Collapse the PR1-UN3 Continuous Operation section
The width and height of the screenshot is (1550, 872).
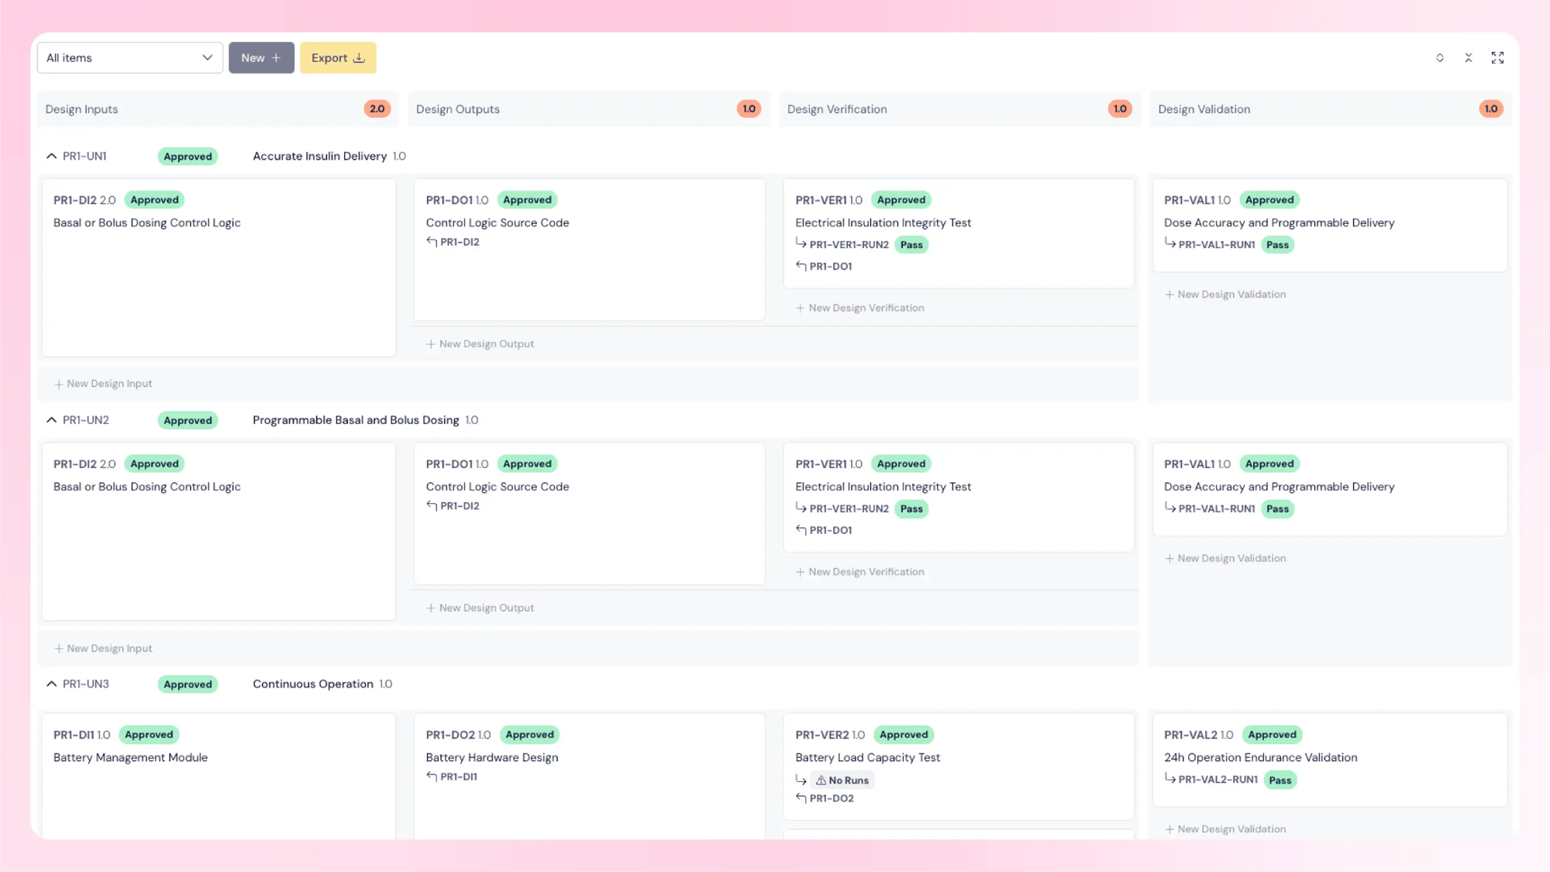51,683
